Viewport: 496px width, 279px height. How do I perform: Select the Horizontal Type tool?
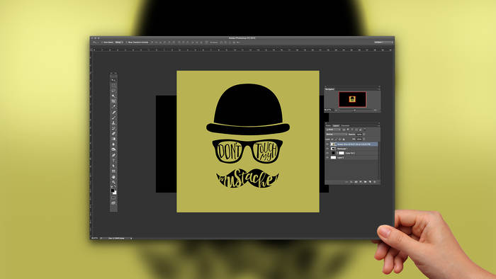pos(113,161)
